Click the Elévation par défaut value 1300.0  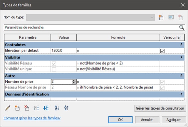coord(57,51)
